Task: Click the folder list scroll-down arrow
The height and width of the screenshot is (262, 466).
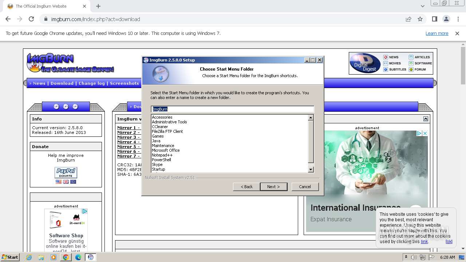Action: click(311, 169)
